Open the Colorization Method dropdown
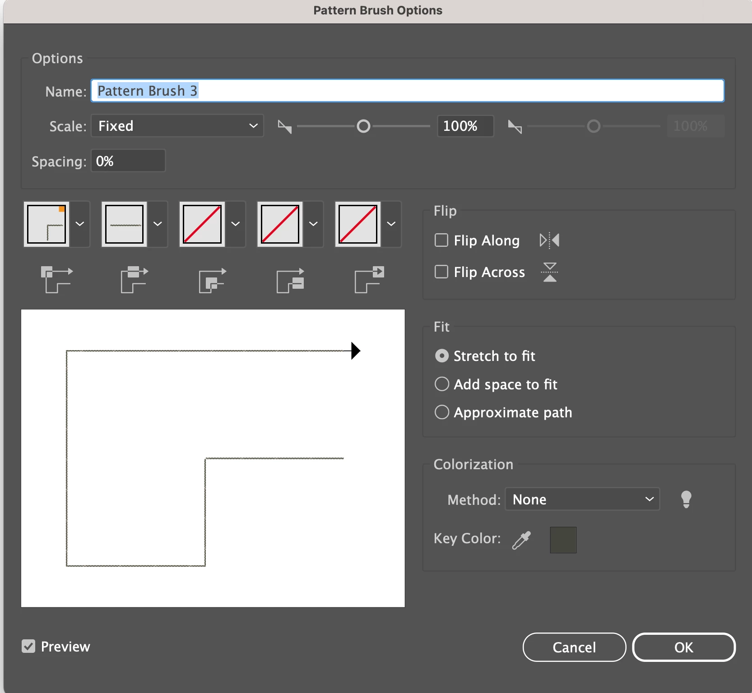Screen dimensions: 752x693 (582, 499)
